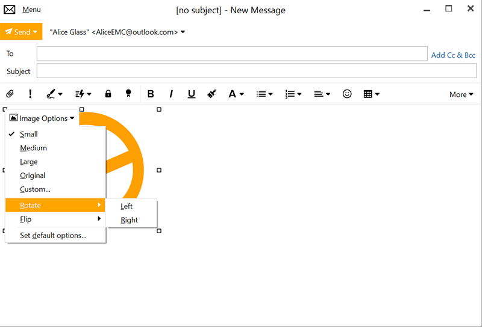Click the QuickText lightning icon
This screenshot has height=327, width=482.
tap(80, 94)
